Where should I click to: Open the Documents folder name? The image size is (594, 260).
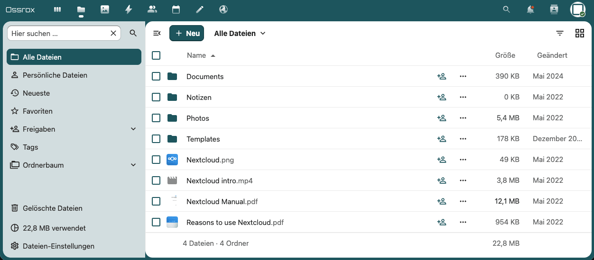[205, 77]
